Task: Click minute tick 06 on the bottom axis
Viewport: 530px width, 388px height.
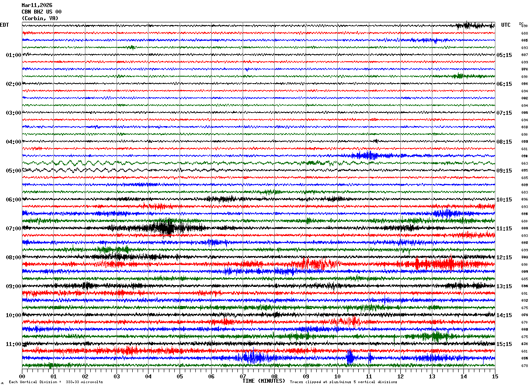Action: pyautogui.click(x=211, y=376)
